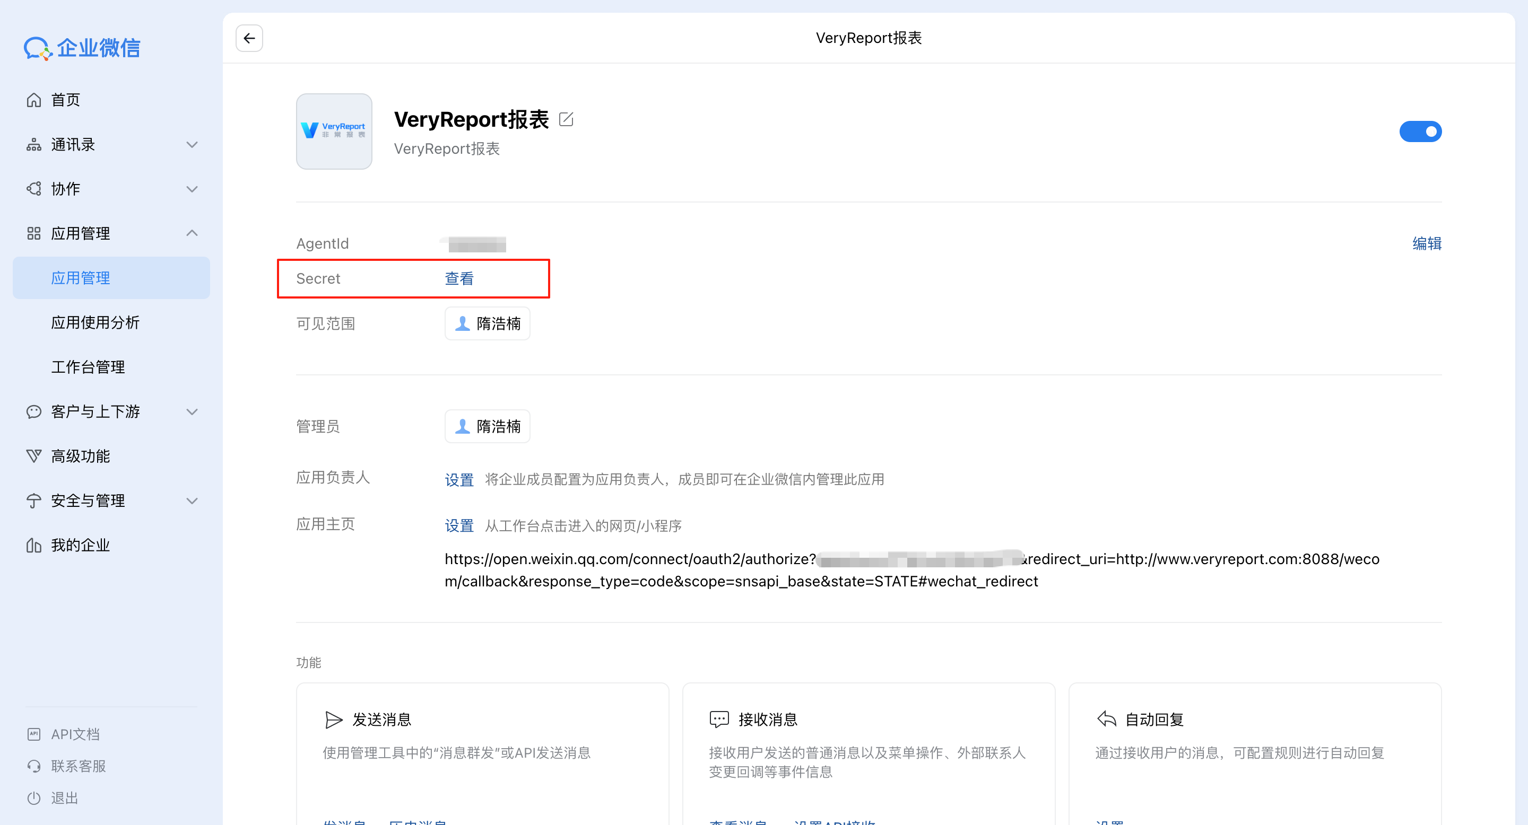Click the 接收消息 speech bubble icon
Screen dimensions: 1528x825
(x=719, y=719)
